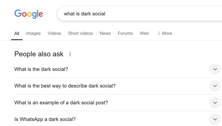The height and width of the screenshot is (126, 222).
Task: Open the Short videos tab
Action: 80,33
